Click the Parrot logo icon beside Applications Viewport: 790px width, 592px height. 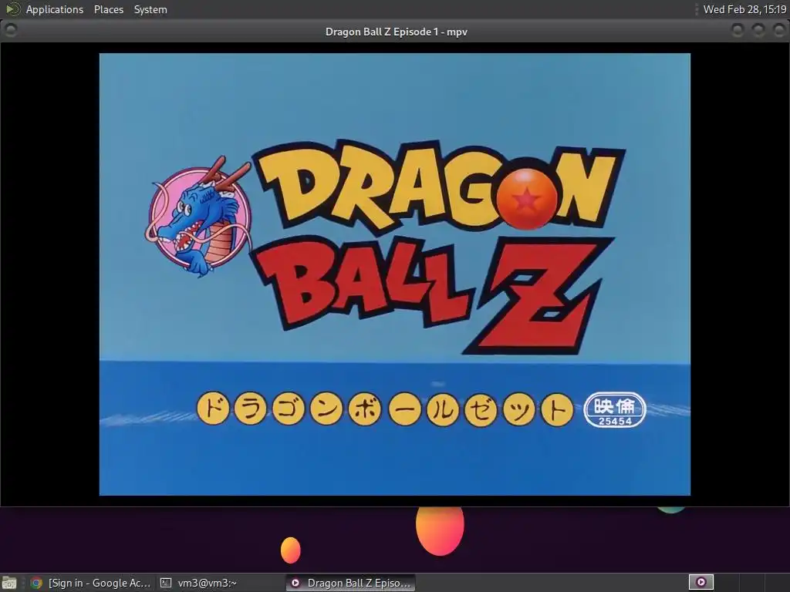point(12,9)
